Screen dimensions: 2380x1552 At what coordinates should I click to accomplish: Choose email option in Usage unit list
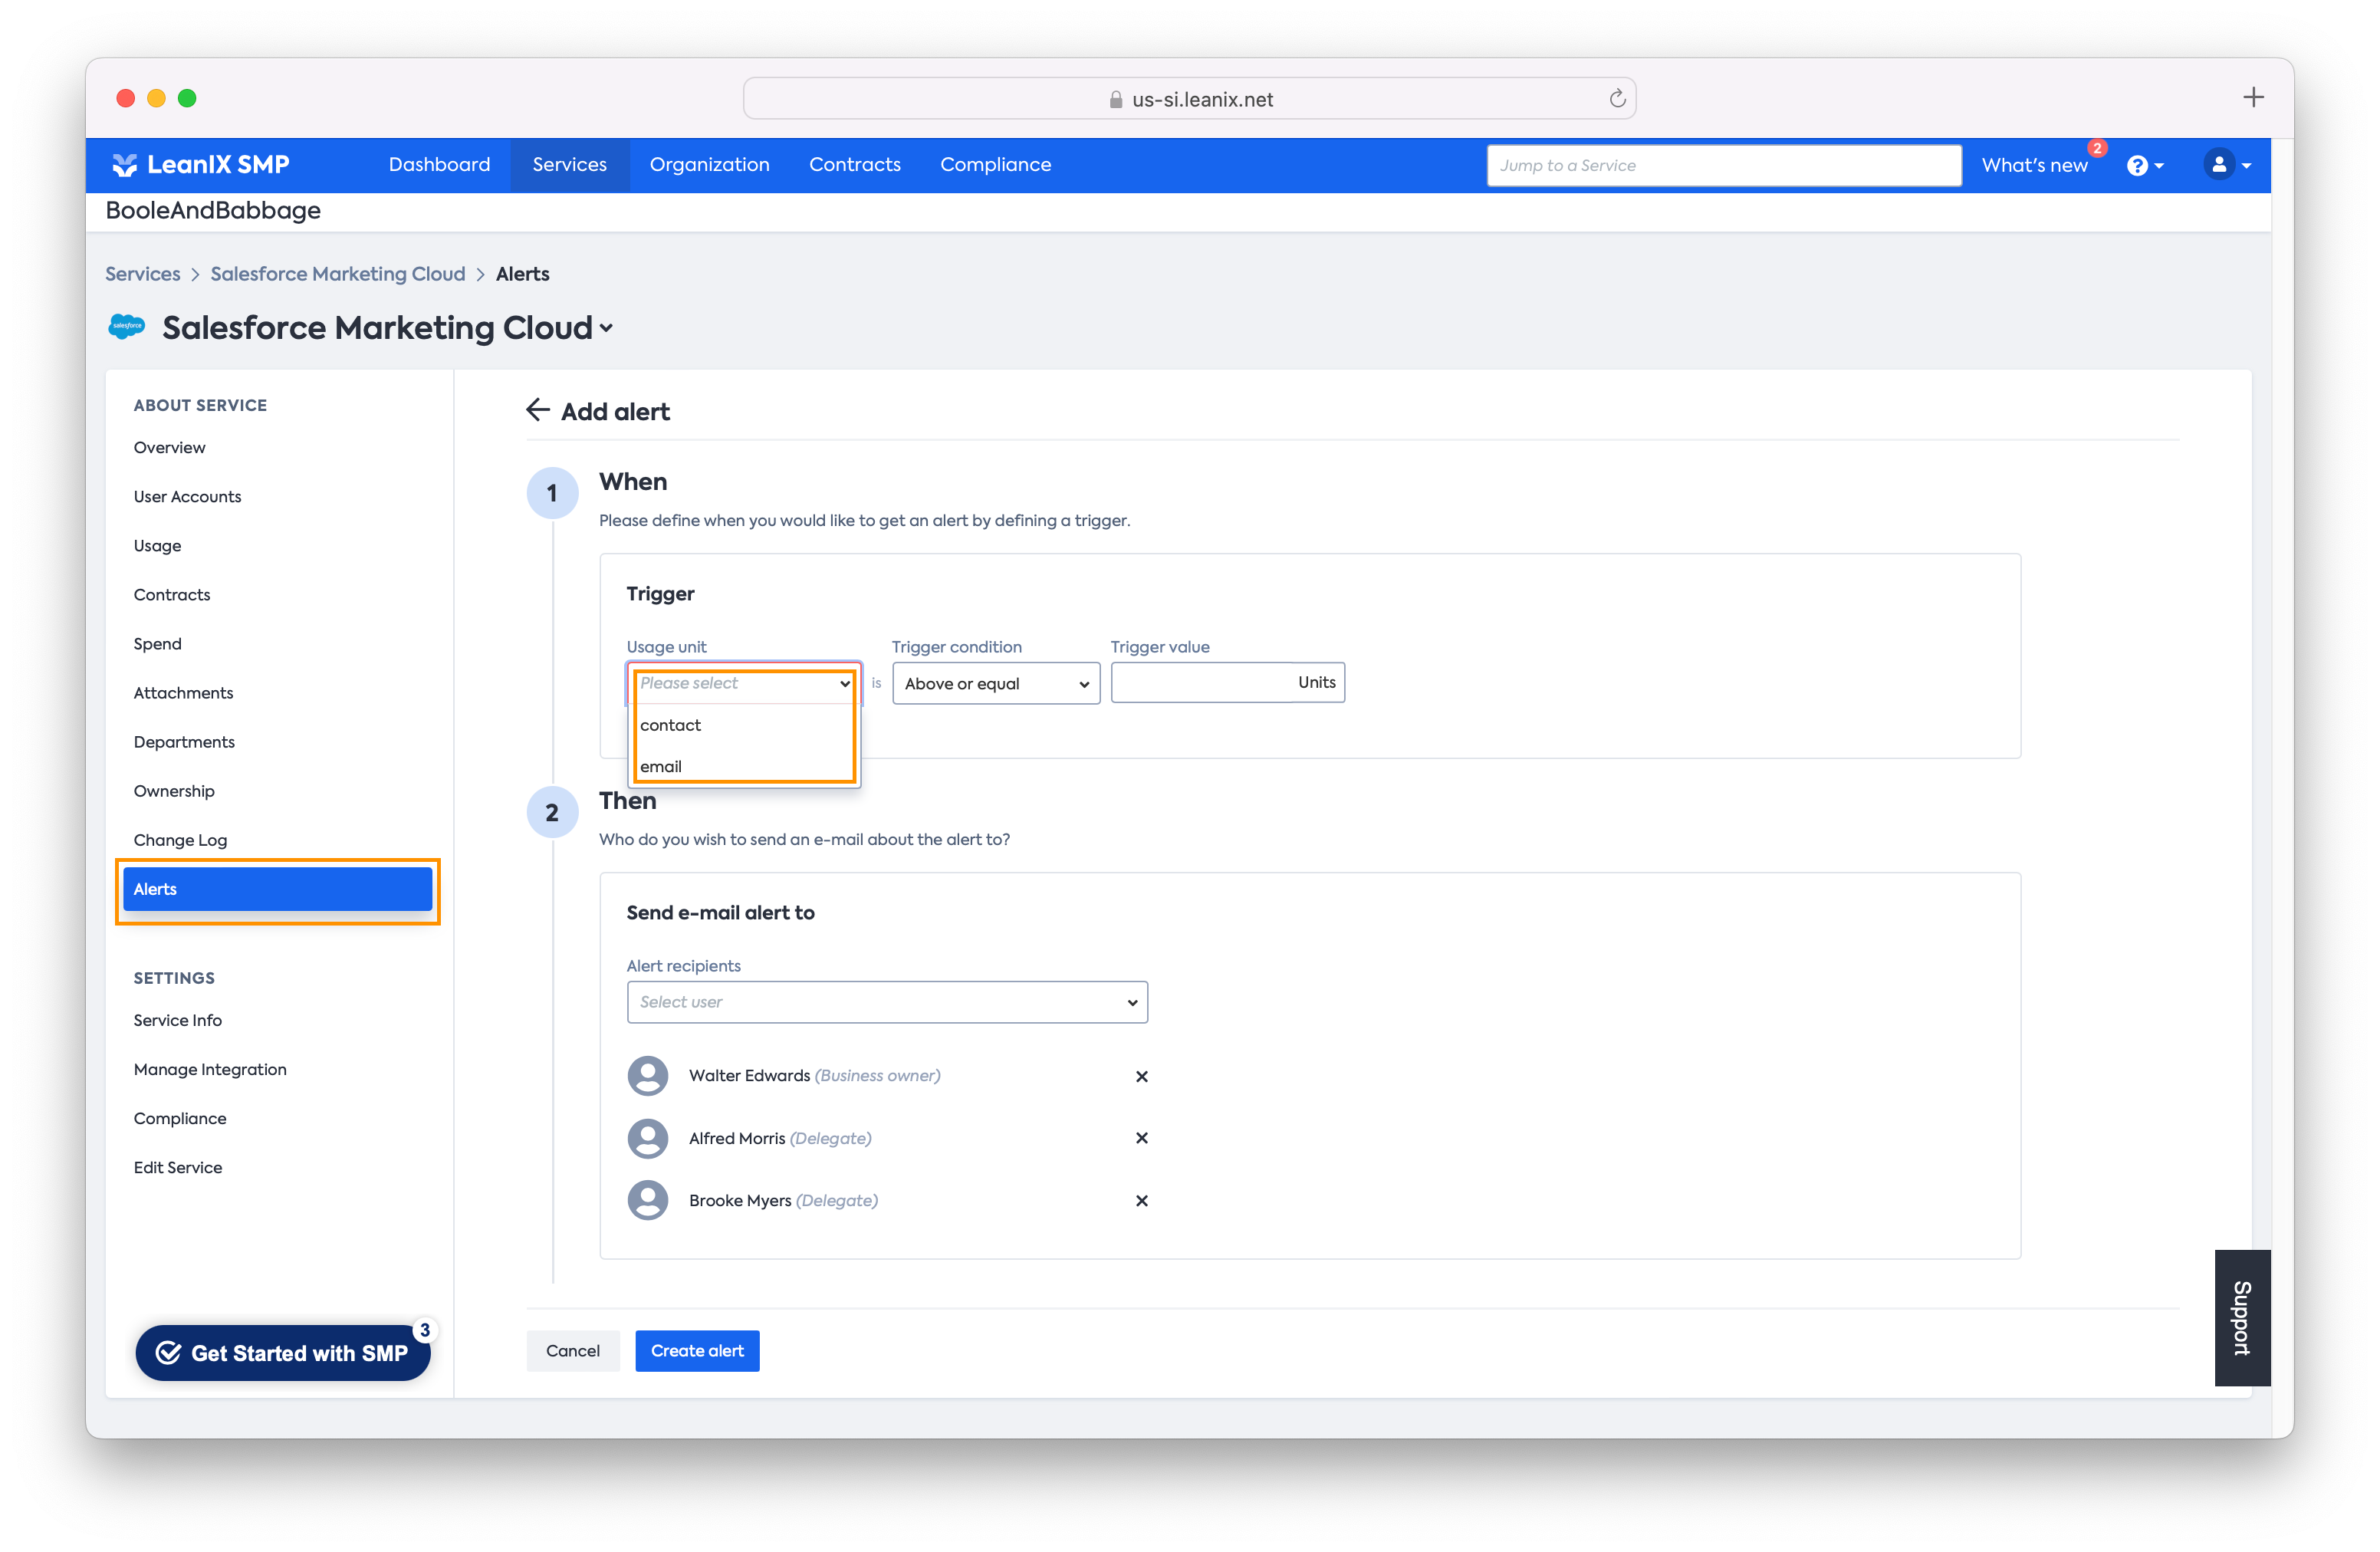[x=743, y=766]
